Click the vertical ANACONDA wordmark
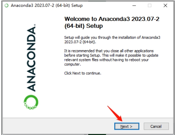Viewport: 175px width, 135px height. pos(31,59)
